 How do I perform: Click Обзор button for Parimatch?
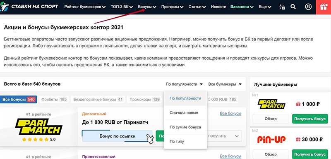[x=271, y=119]
